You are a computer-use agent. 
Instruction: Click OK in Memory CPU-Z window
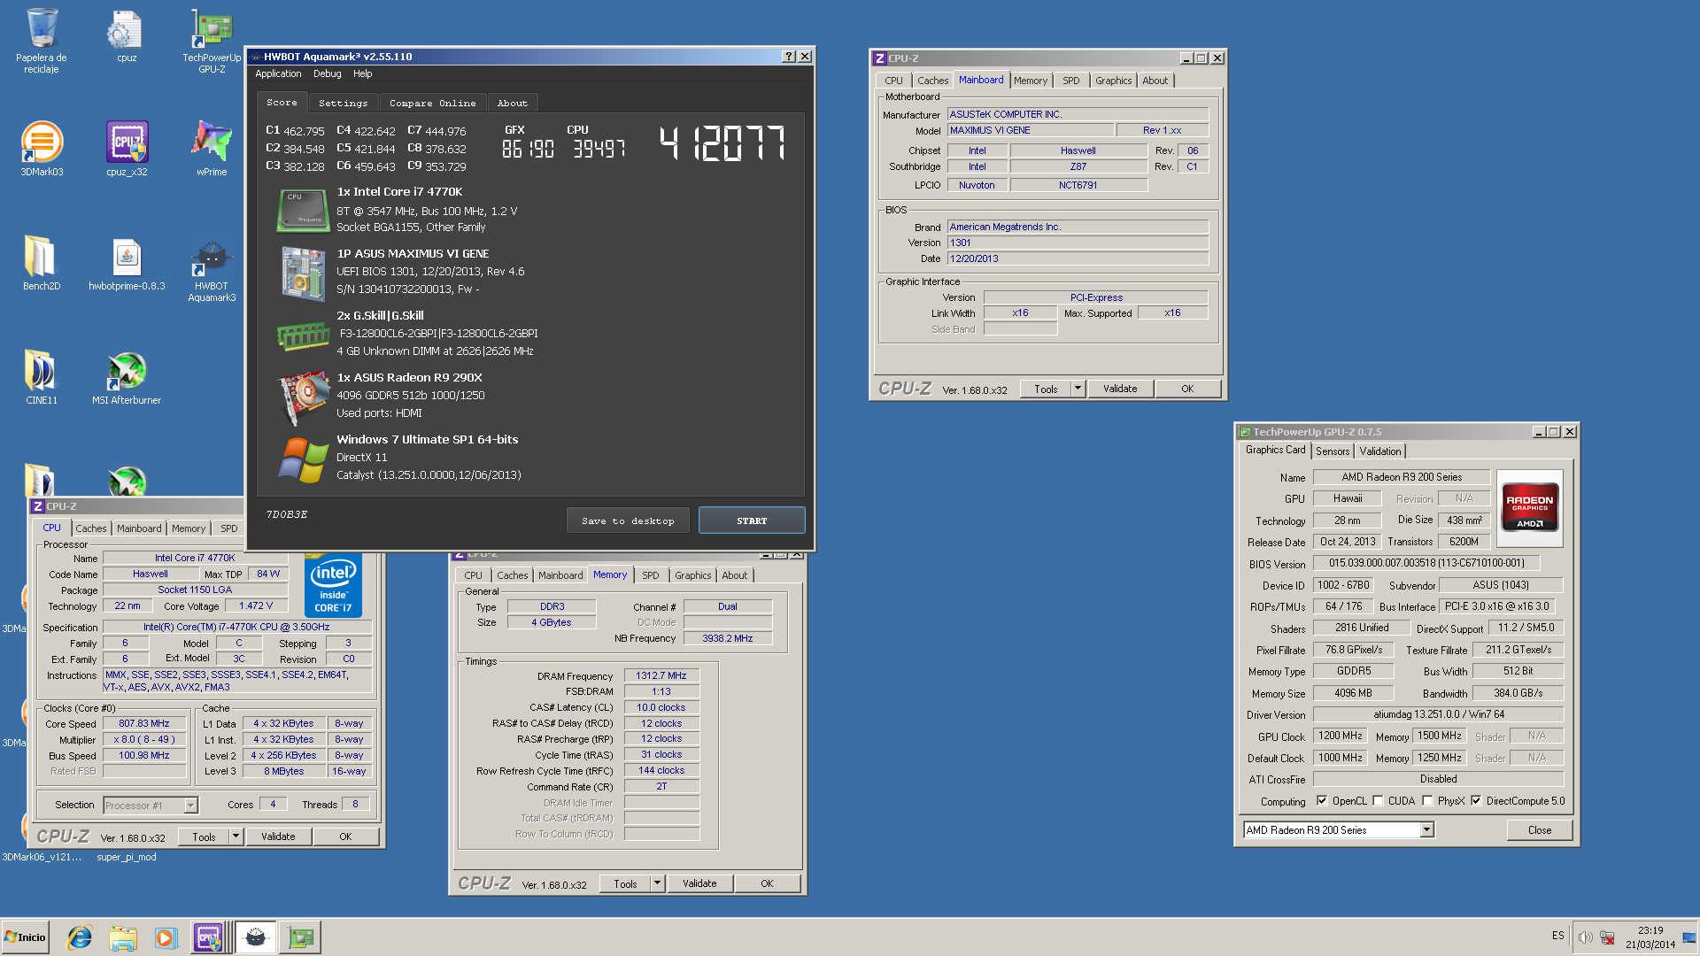pyautogui.click(x=767, y=883)
